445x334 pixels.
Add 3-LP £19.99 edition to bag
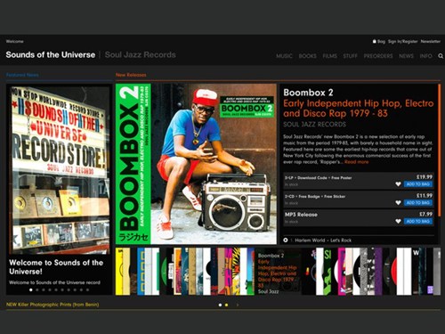tap(418, 184)
